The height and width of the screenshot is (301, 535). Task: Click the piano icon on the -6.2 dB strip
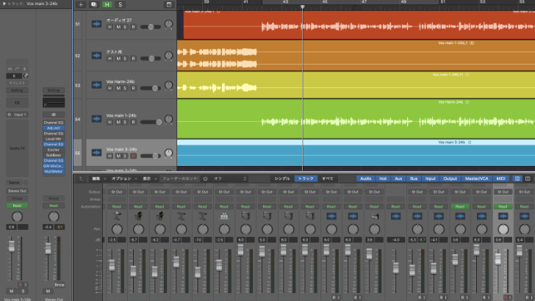tap(159, 216)
